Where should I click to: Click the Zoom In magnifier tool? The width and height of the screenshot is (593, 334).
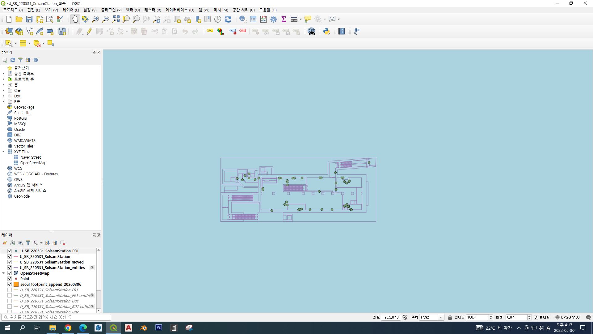tap(95, 19)
